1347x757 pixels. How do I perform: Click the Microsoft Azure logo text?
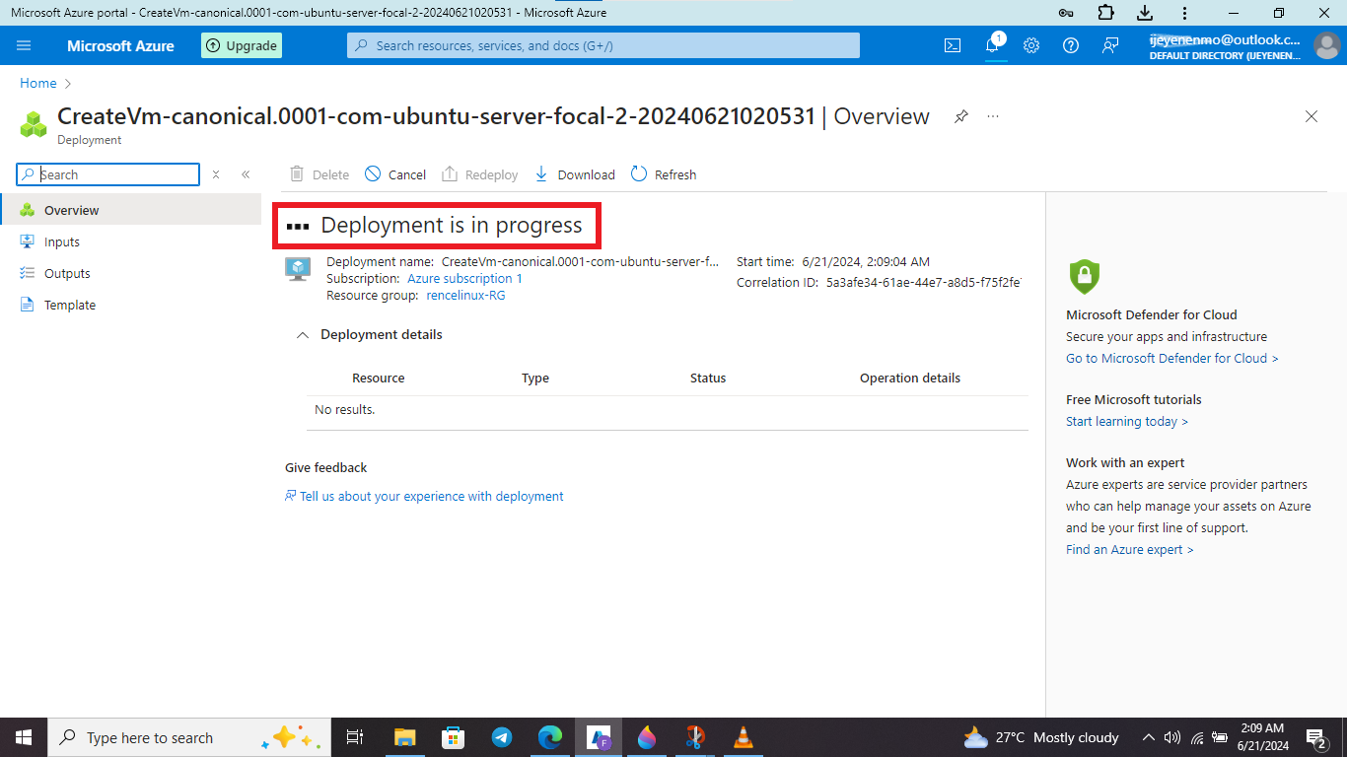[x=120, y=45]
